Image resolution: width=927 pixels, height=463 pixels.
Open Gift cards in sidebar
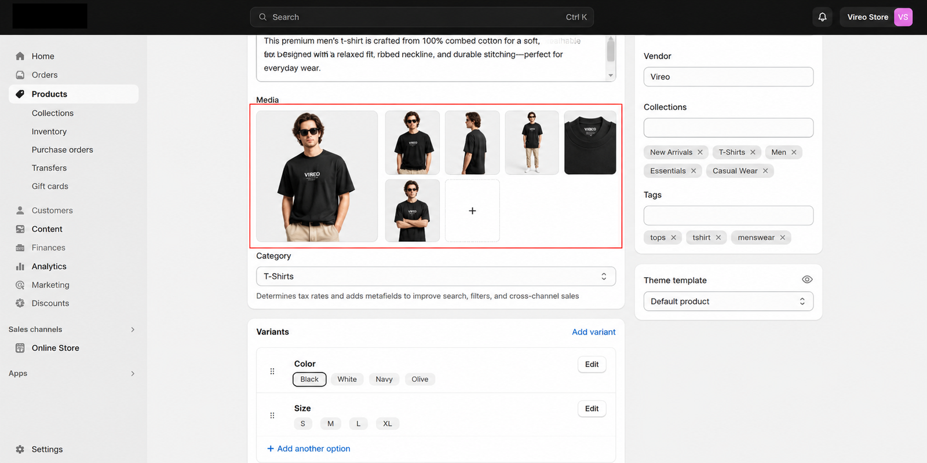(50, 186)
